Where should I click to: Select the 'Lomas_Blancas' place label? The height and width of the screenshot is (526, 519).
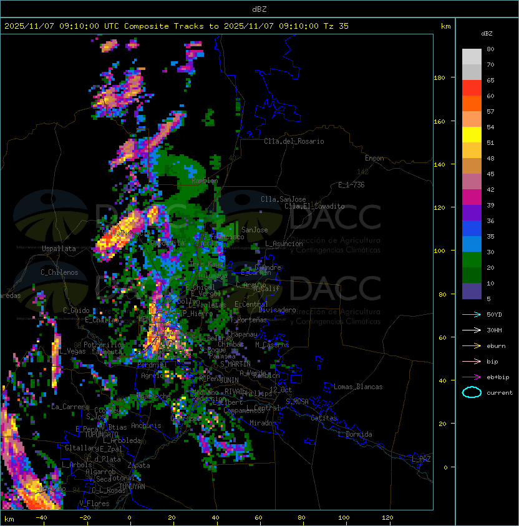(358, 387)
